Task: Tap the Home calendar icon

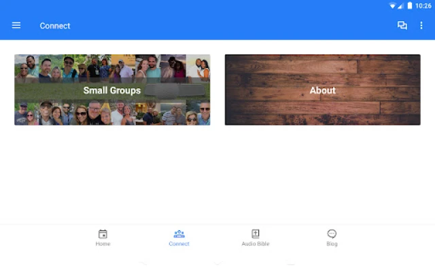Action: click(103, 234)
